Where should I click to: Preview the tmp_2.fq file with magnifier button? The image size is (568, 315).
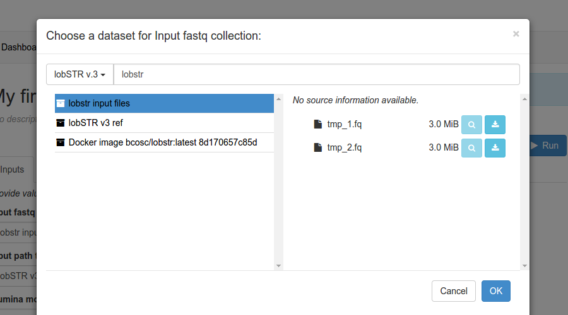471,148
